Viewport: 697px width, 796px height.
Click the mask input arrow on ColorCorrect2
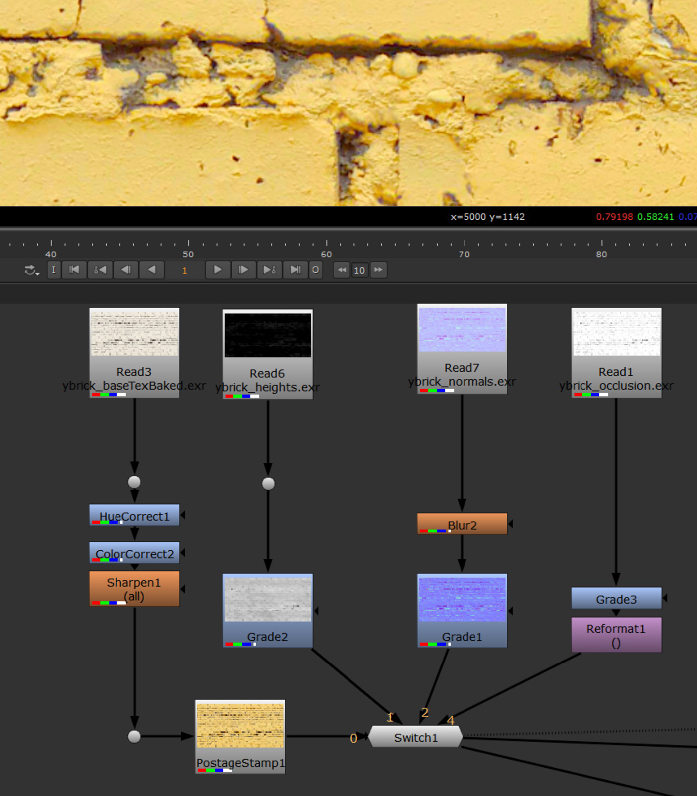point(183,552)
